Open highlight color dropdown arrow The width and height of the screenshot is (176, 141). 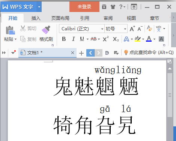(143, 39)
